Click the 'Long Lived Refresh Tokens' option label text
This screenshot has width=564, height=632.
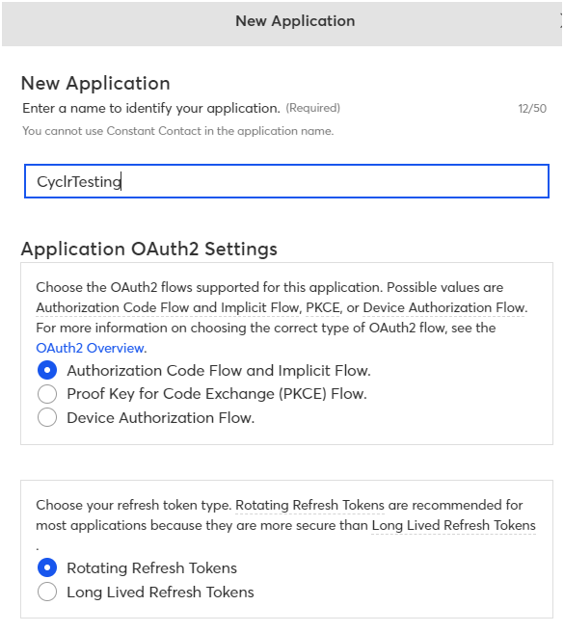tap(160, 592)
